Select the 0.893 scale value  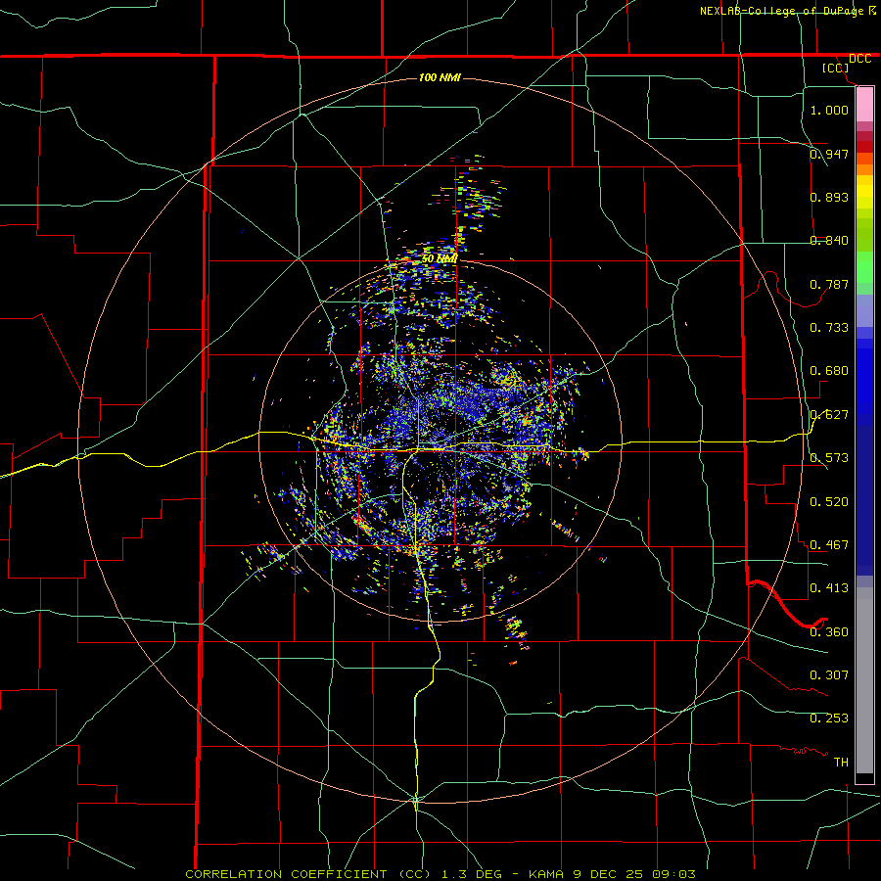pyautogui.click(x=829, y=197)
